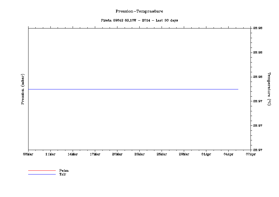Screen dimensions: 279x197
Task: Click the Tair legend label
Action: point(63,174)
